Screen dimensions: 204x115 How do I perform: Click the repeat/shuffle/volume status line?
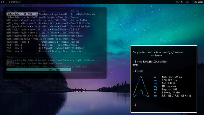[x=51, y=67]
